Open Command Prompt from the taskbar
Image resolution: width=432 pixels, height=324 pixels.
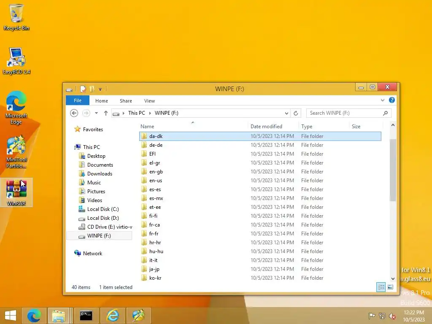[86, 316]
